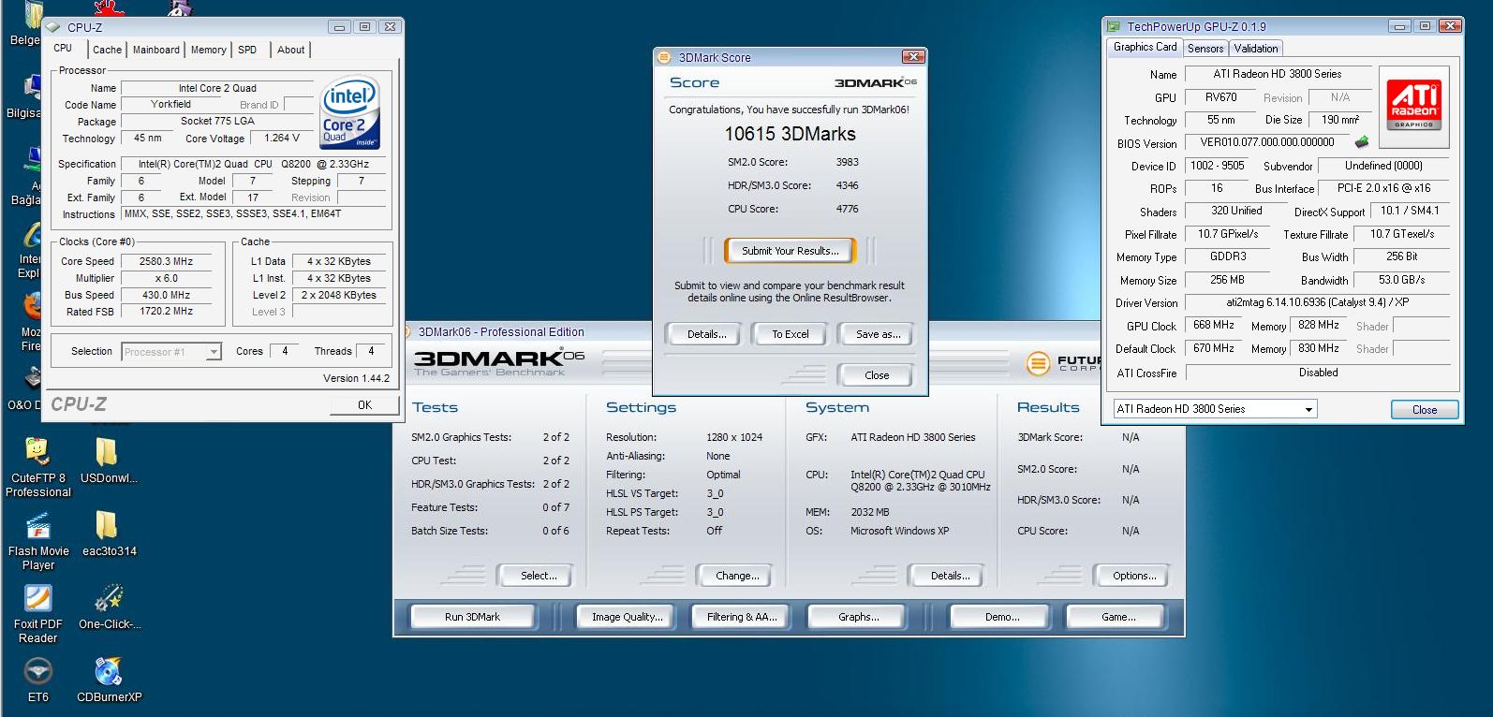This screenshot has width=1493, height=717.
Task: Click the Futuremark logo icon
Action: click(1038, 363)
